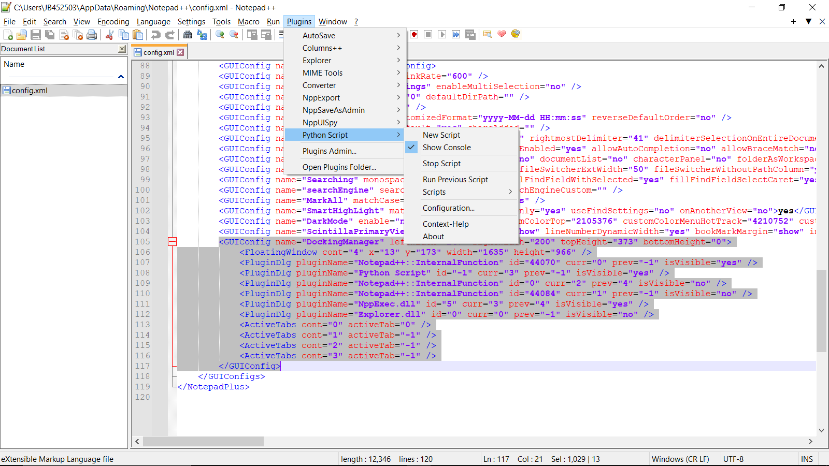The image size is (829, 466).
Task: Click the pink heart favorites icon
Action: pyautogui.click(x=502, y=34)
